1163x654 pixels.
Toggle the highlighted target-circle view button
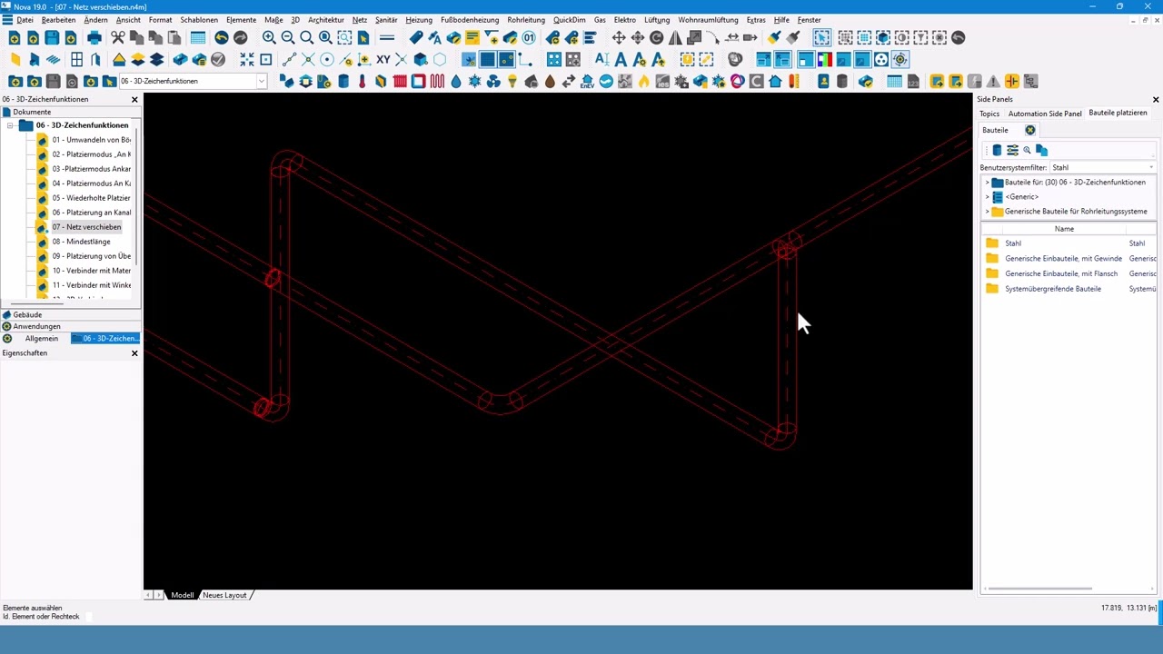pos(900,60)
